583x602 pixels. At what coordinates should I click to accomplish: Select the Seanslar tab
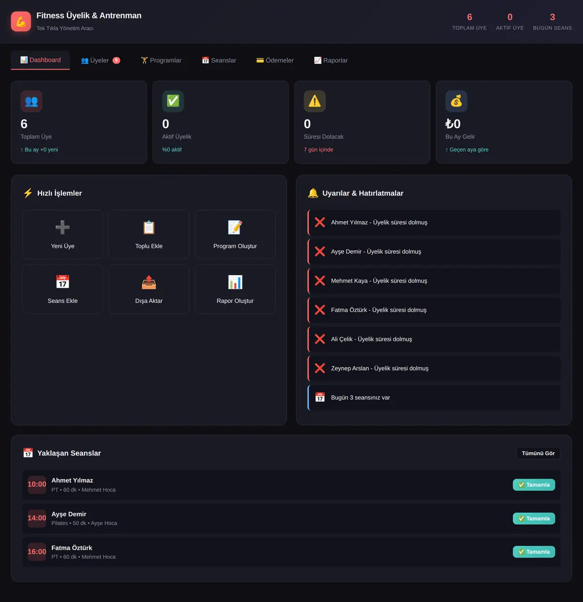pos(219,60)
